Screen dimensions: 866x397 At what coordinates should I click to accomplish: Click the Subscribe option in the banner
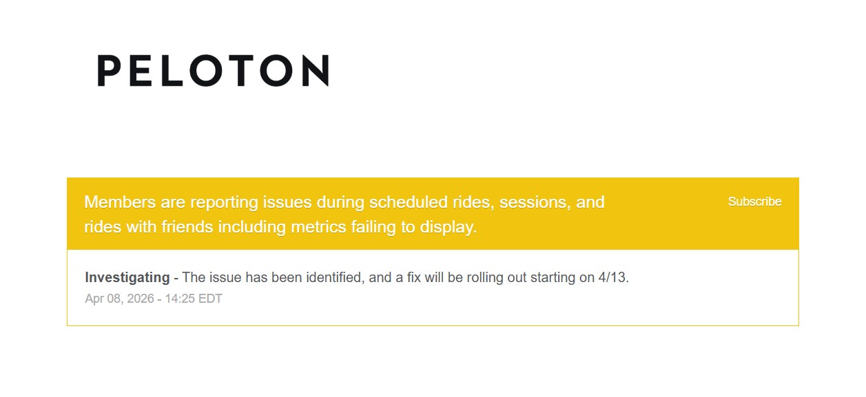[x=754, y=202]
